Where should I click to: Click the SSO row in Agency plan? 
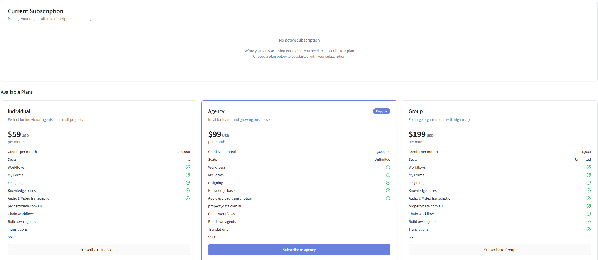click(x=212, y=237)
